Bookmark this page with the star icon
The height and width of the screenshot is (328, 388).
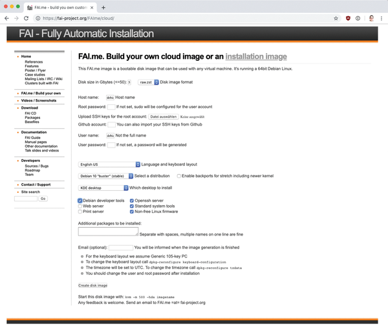[336, 18]
